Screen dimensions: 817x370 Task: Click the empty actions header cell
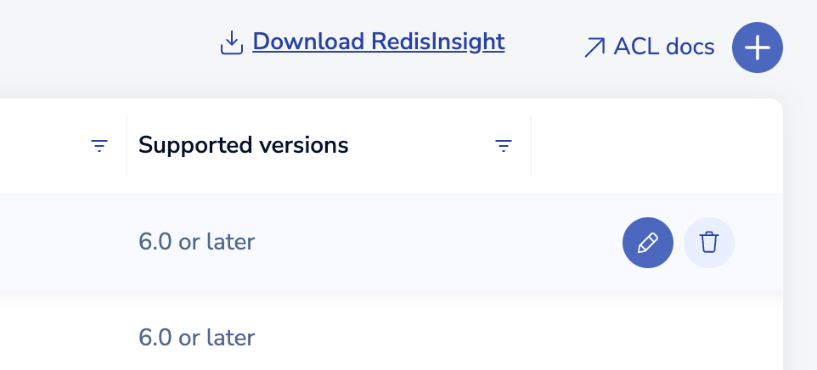pos(654,146)
